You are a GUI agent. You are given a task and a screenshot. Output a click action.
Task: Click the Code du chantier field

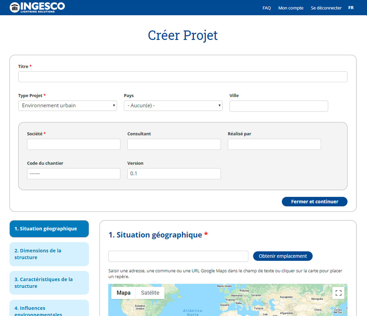point(74,174)
